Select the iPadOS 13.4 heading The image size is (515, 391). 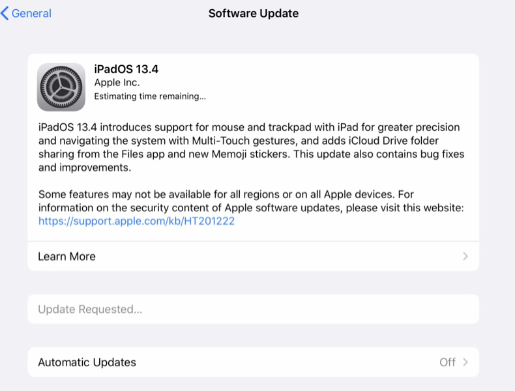126,69
